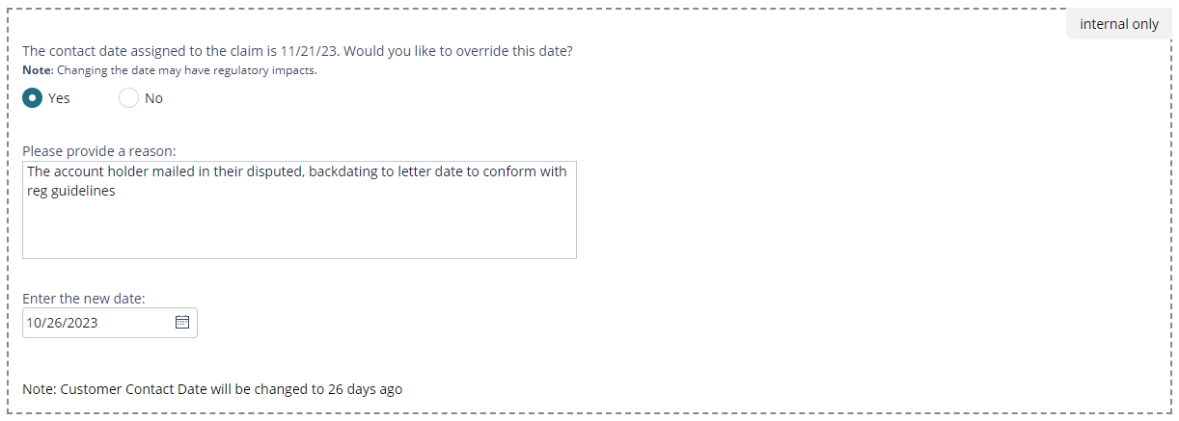Click the "Enter the new date:" label
1179x421 pixels.
click(84, 299)
